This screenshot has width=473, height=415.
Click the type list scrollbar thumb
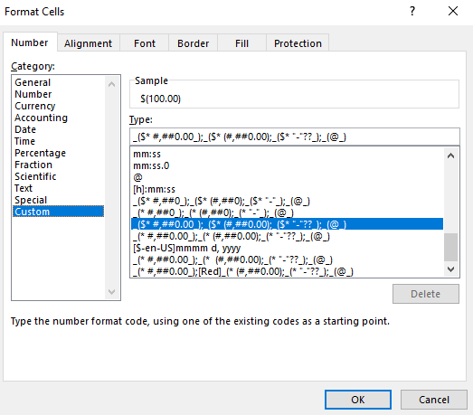click(x=451, y=247)
